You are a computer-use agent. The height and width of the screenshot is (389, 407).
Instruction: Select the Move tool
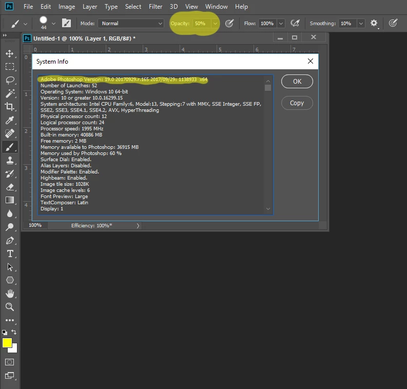(x=10, y=53)
